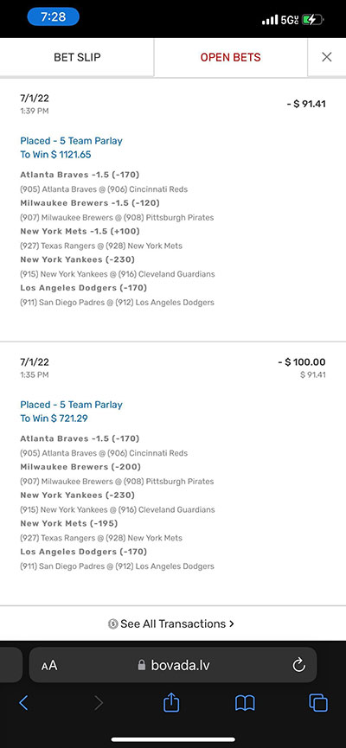
Task: Tap the bovada.lv address bar
Action: (173, 665)
